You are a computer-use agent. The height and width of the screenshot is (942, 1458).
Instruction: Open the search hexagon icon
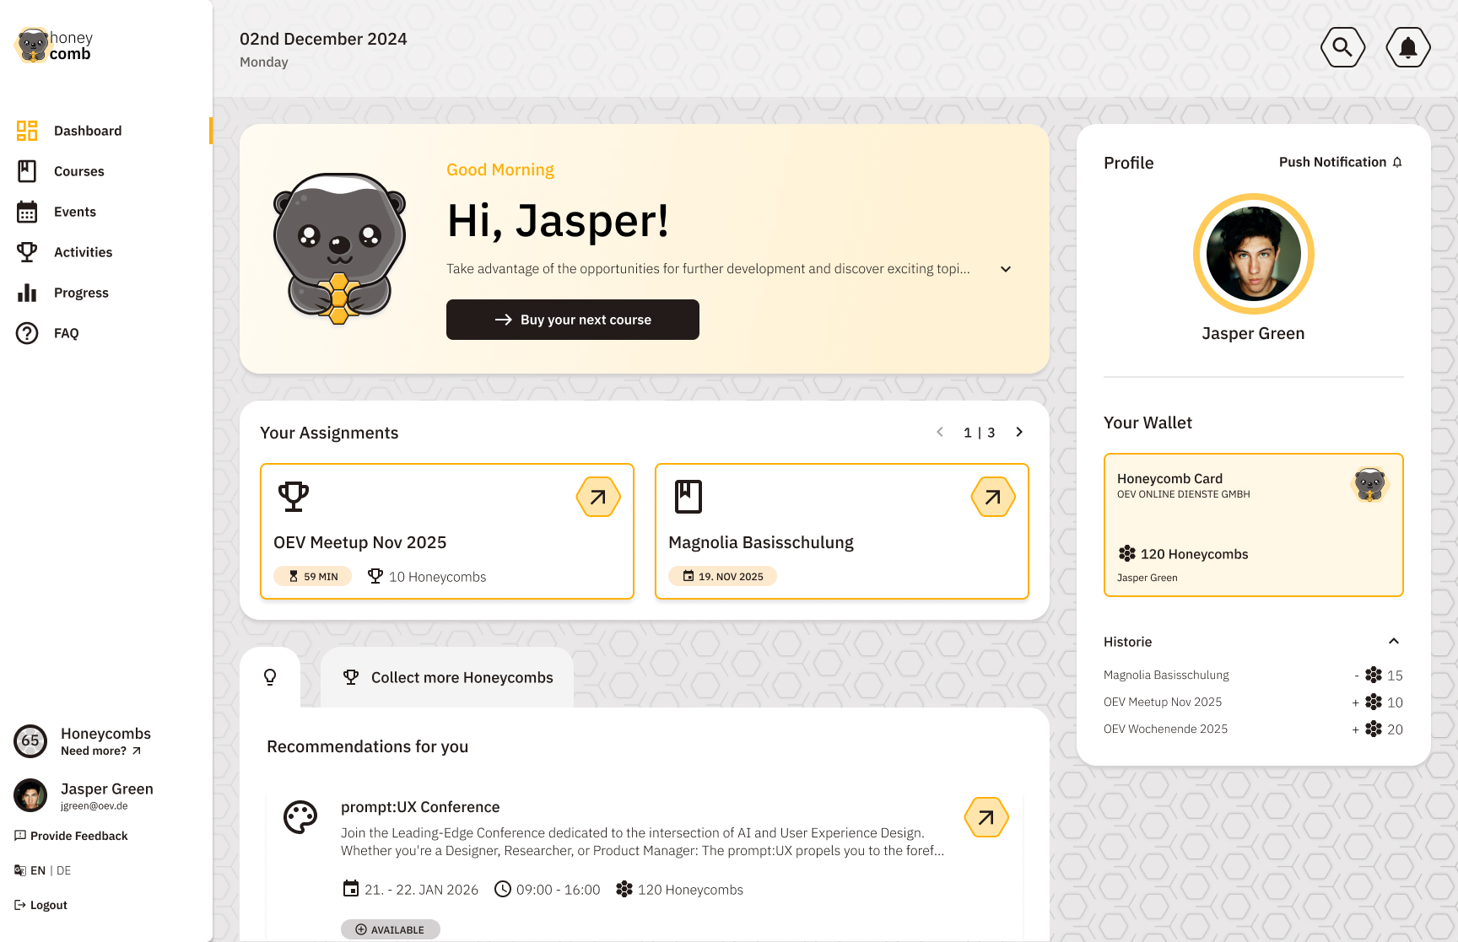[x=1342, y=47]
